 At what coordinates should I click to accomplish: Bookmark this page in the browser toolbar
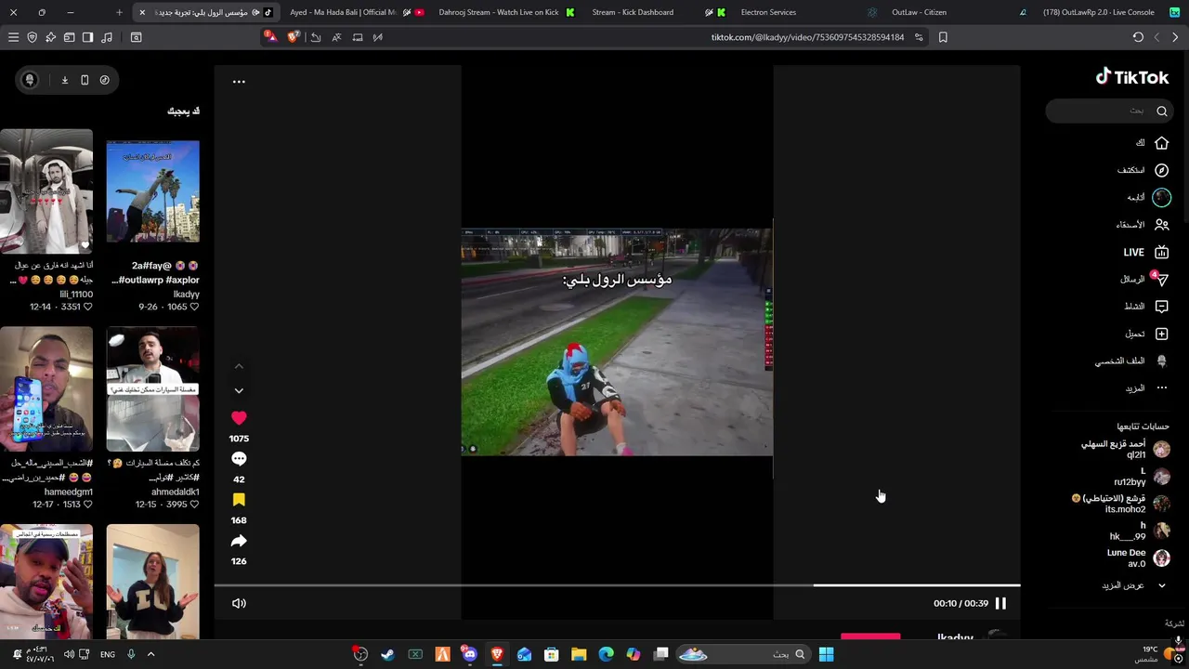[943, 37]
